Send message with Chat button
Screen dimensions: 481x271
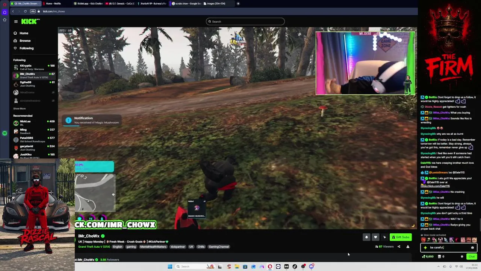click(x=472, y=257)
